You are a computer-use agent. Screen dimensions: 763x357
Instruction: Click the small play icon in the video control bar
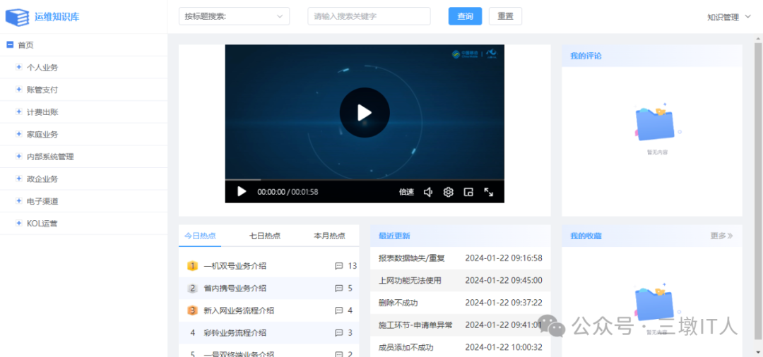242,192
